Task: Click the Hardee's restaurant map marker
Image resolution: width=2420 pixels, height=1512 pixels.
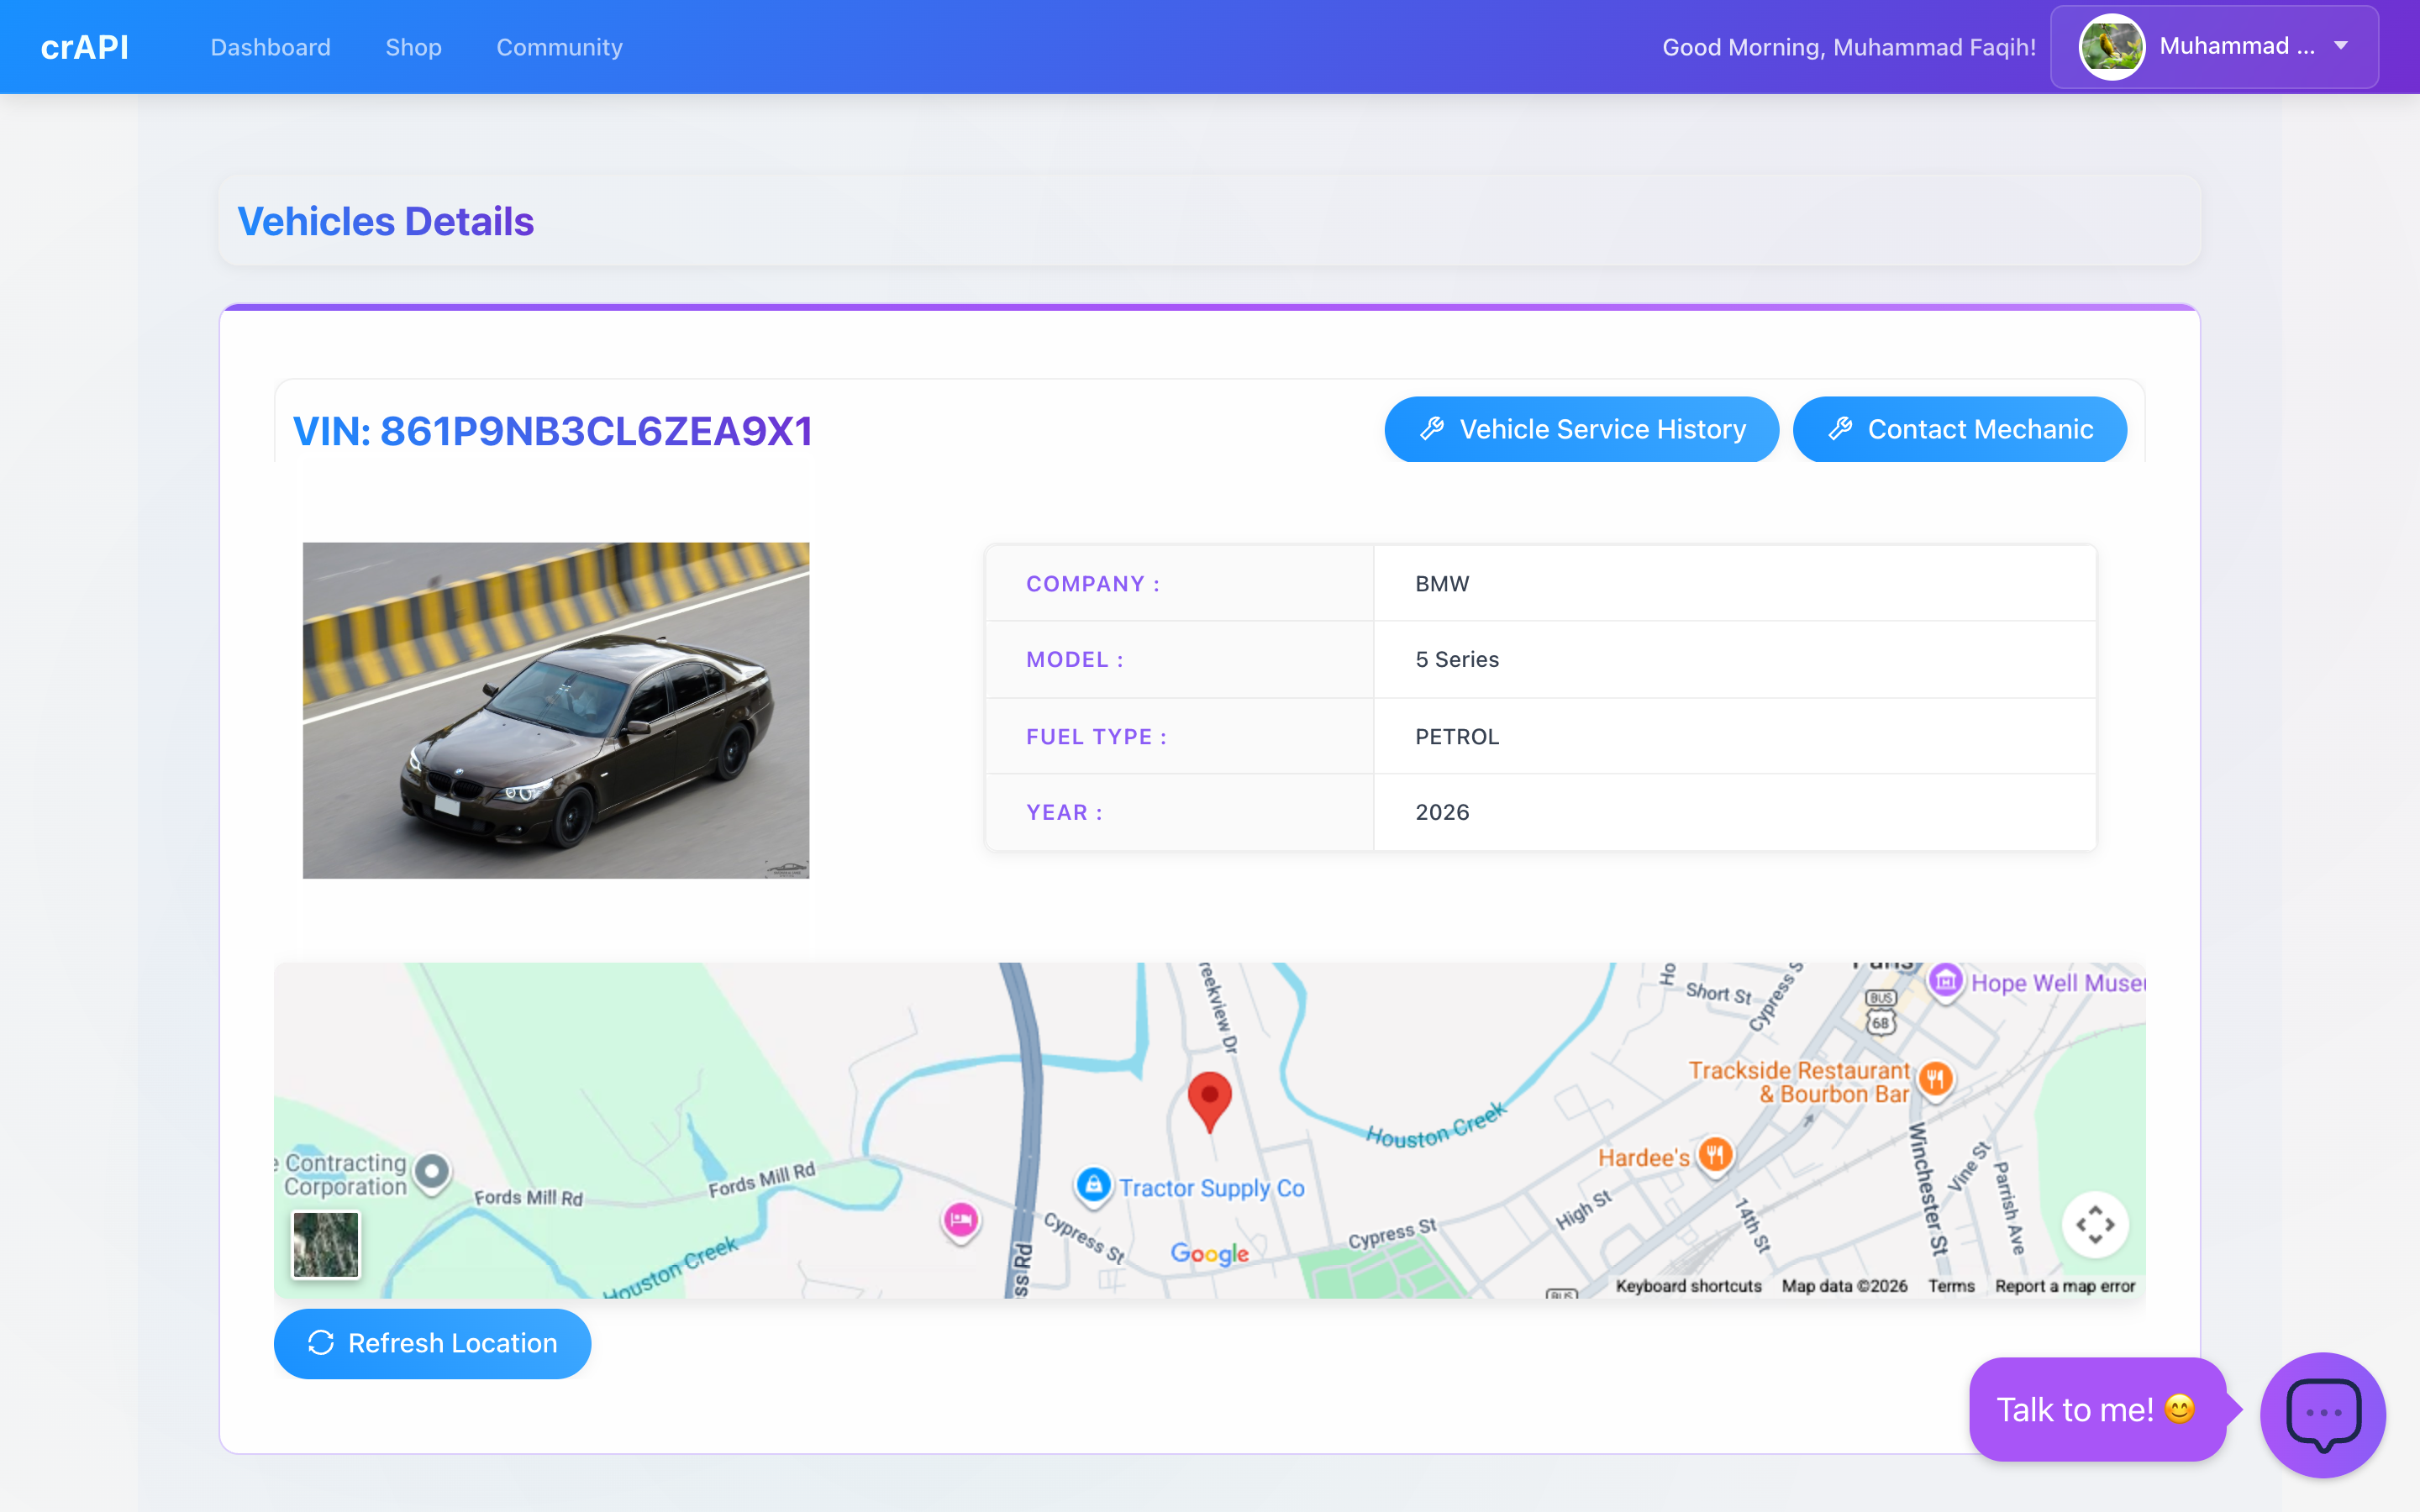Action: tap(1715, 1156)
